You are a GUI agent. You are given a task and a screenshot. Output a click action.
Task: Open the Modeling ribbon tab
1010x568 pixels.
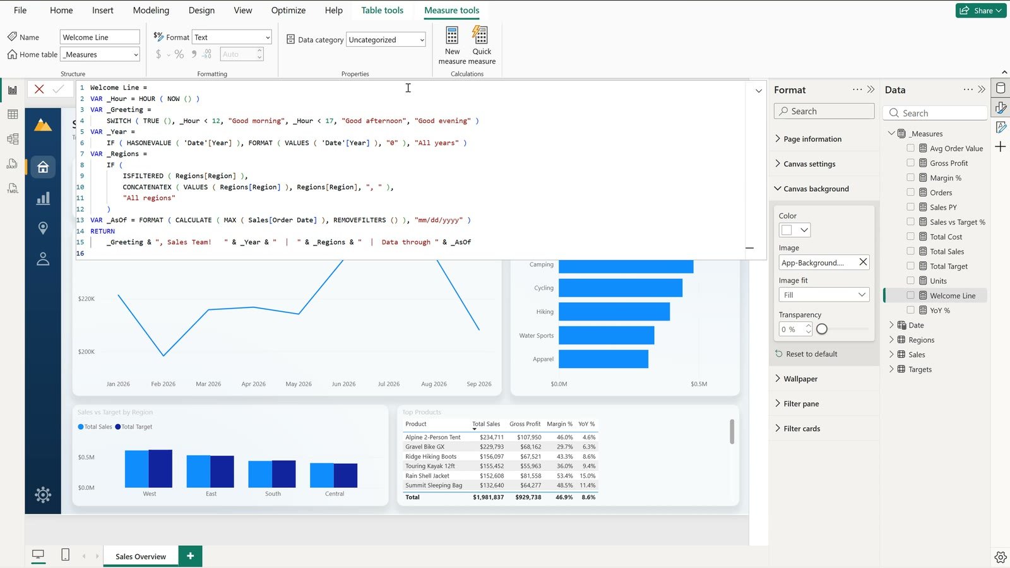point(151,10)
